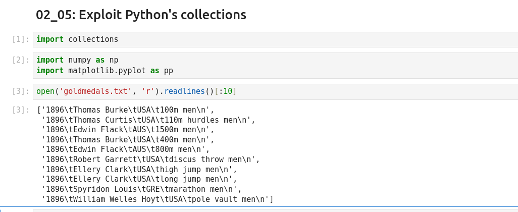Image resolution: width=518 pixels, height=212 pixels.
Task: Click the 'goldmedals.txt' string in the code
Action: click(x=96, y=91)
